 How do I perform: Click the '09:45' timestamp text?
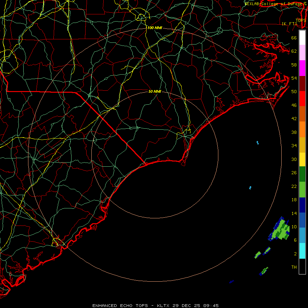point(211,306)
